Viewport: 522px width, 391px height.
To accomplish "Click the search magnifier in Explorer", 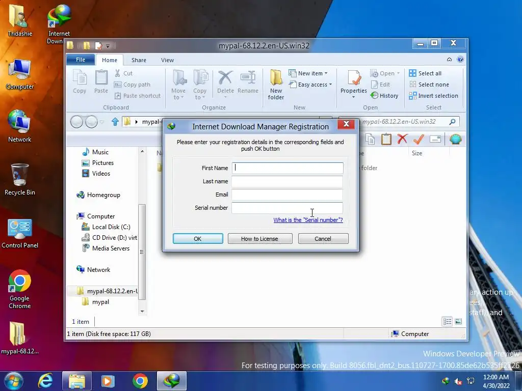I will tap(452, 122).
